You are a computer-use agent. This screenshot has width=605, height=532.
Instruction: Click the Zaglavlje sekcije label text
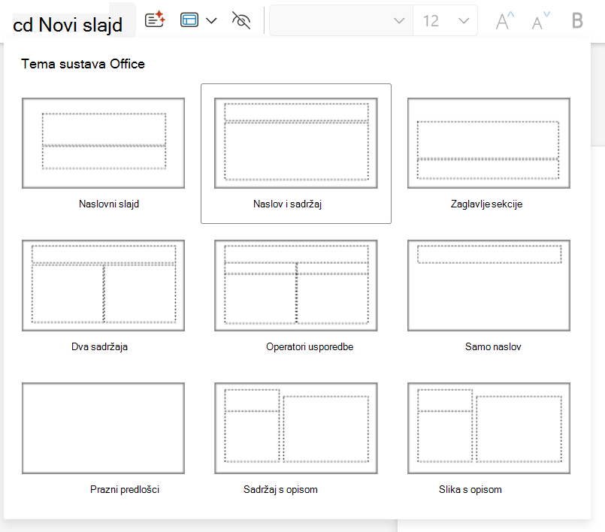pos(486,204)
